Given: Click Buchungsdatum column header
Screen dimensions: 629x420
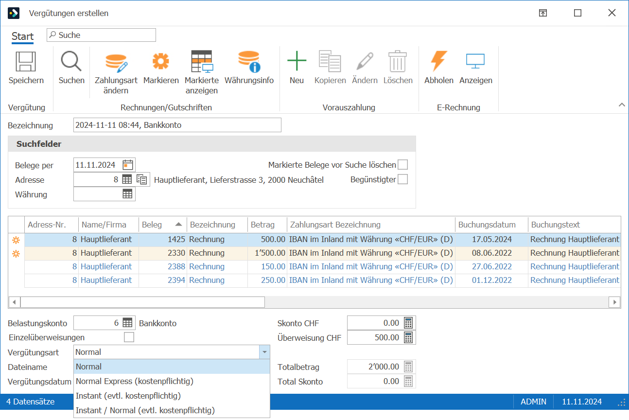Looking at the screenshot, I should click(x=491, y=225).
